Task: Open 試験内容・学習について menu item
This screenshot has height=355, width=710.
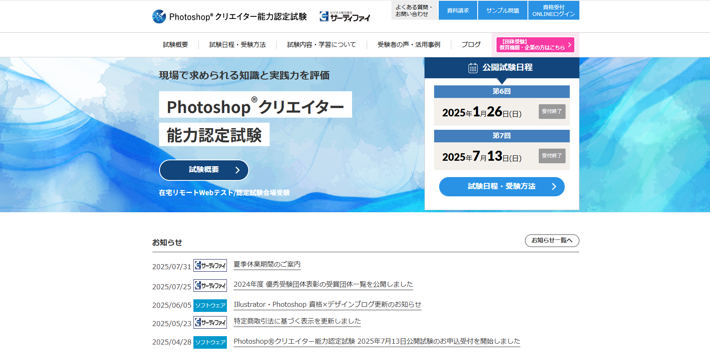Action: (x=322, y=44)
